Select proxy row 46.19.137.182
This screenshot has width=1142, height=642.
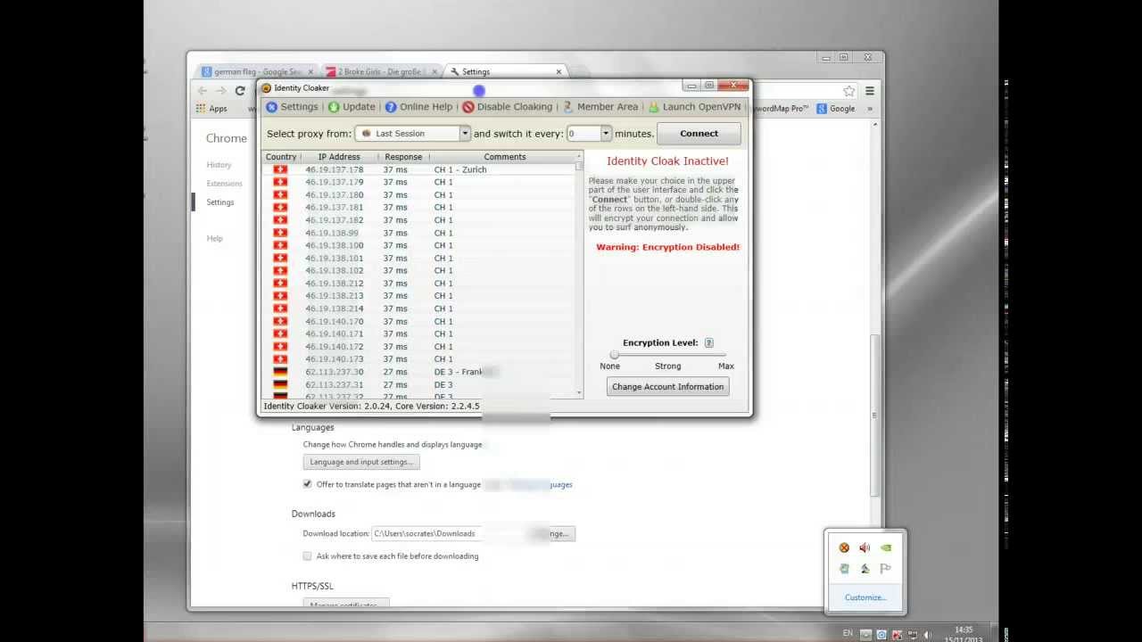coord(418,220)
